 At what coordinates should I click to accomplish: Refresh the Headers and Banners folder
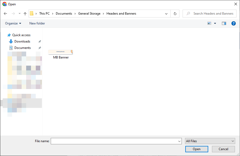[175, 14]
